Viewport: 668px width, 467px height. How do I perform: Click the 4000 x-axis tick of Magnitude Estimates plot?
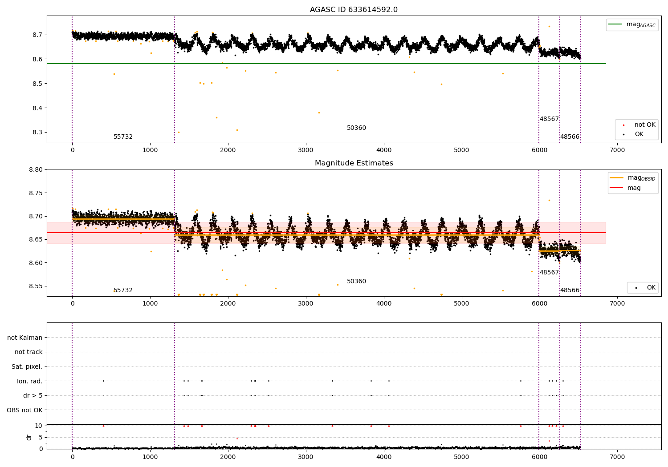384,304
